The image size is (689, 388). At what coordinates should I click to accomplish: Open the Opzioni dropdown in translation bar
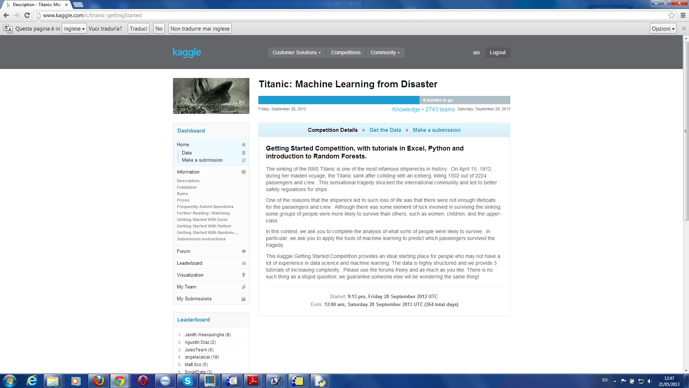pos(663,29)
